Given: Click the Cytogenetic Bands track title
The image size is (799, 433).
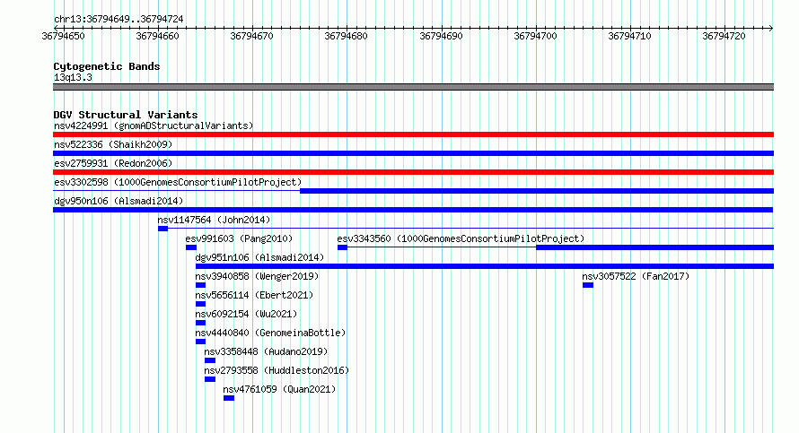Looking at the screenshot, I should coord(107,66).
